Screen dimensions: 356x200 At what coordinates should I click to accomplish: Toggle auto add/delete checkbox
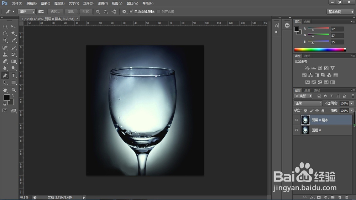coord(131,11)
